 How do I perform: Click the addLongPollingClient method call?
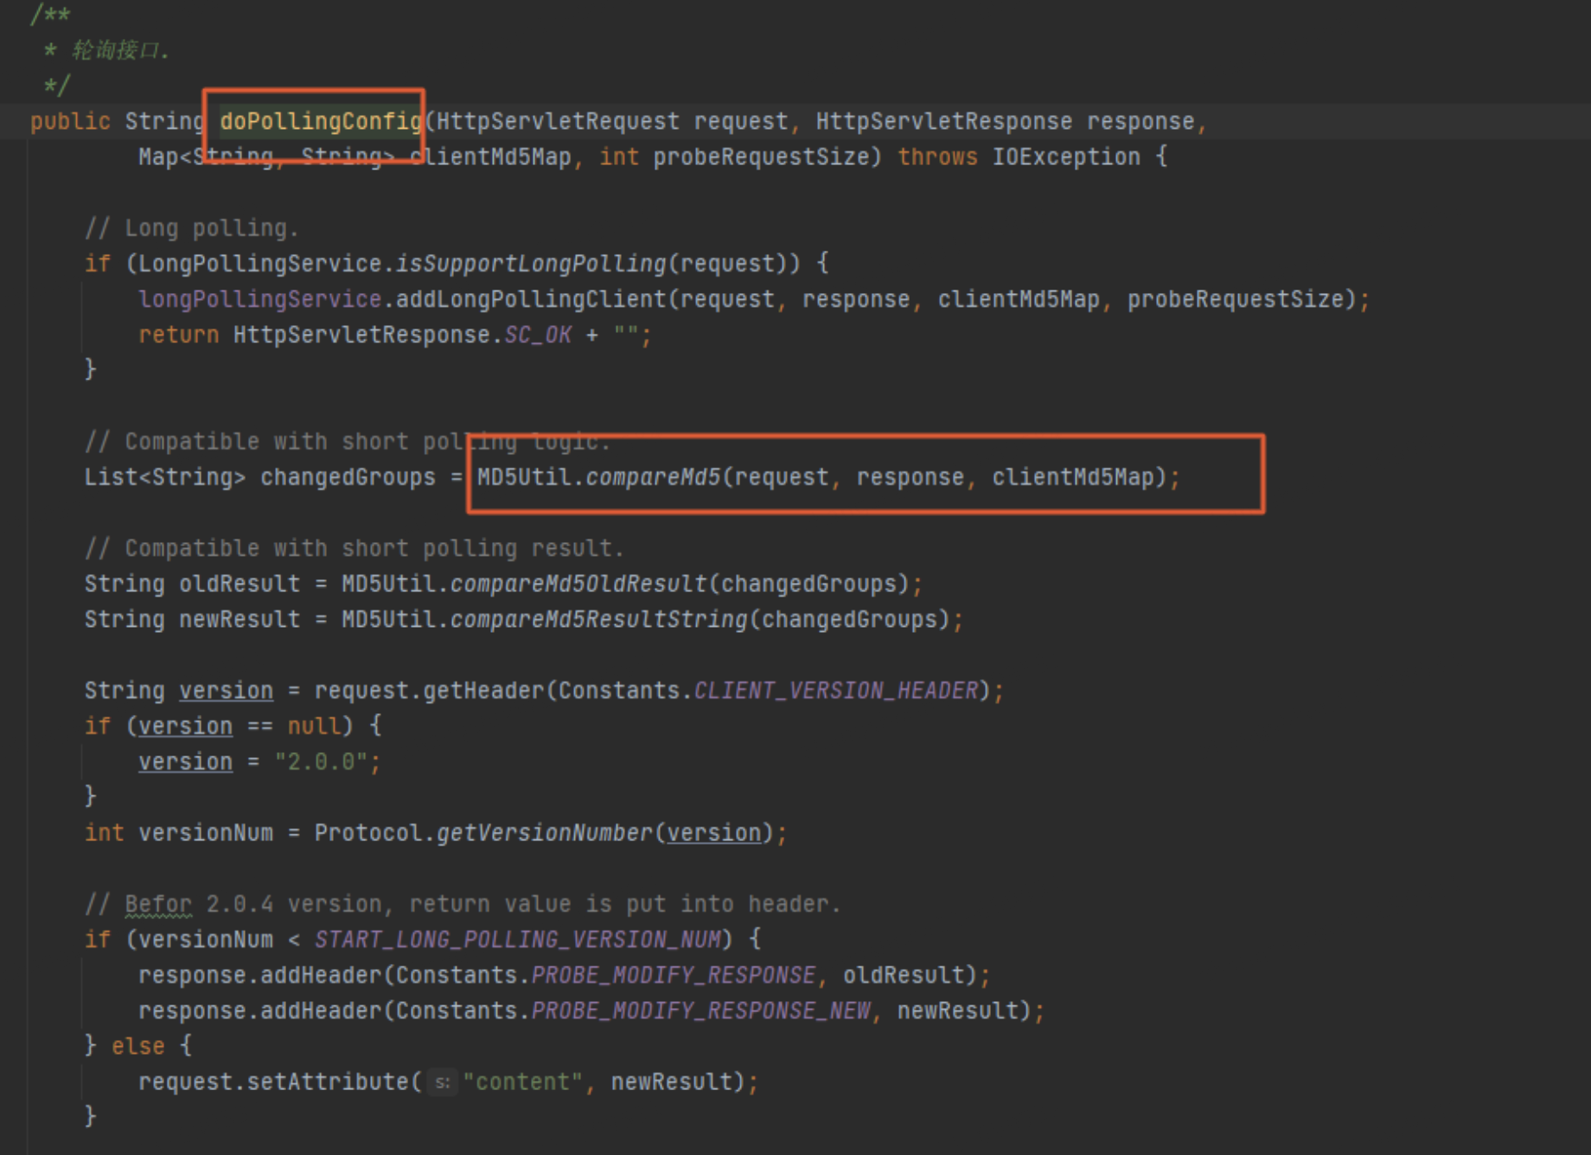[x=531, y=299]
